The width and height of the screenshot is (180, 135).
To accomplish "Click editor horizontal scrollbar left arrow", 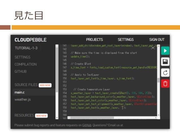I will [x=69, y=118].
